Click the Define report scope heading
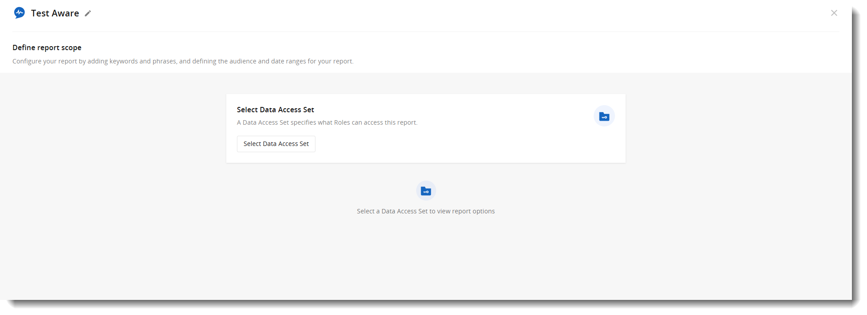 coord(47,47)
